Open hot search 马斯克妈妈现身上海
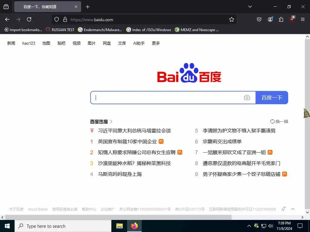Screen dimensions: 310x232 120,174
